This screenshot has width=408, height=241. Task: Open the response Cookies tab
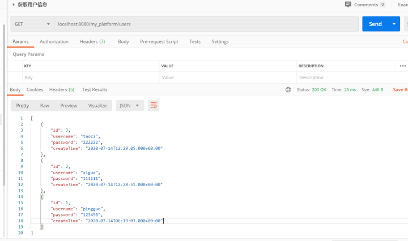pos(35,89)
